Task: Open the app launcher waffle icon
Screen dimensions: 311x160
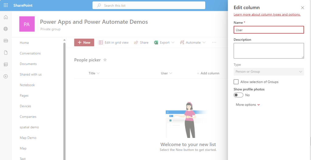Action: tap(5, 5)
